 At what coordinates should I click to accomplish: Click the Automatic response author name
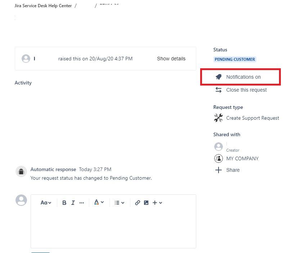pyautogui.click(x=53, y=169)
